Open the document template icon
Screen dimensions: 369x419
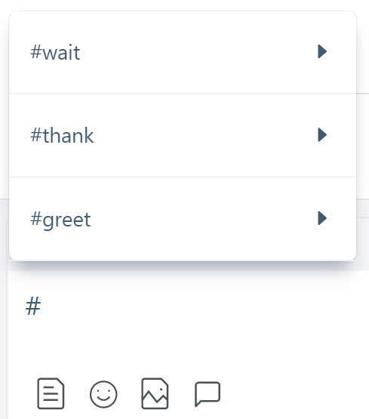(51, 393)
